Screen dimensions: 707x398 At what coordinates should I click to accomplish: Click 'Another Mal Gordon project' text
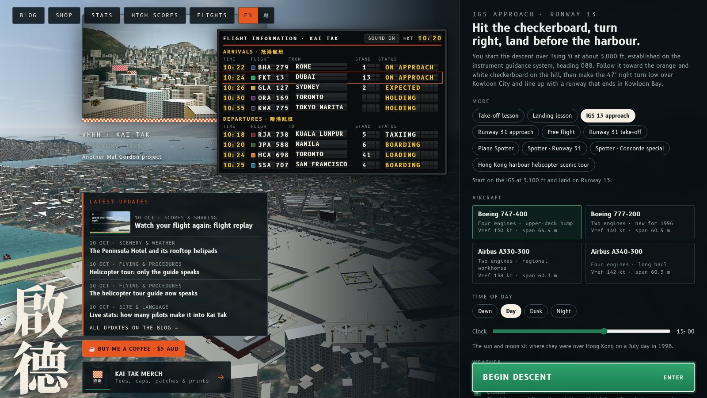tap(122, 157)
